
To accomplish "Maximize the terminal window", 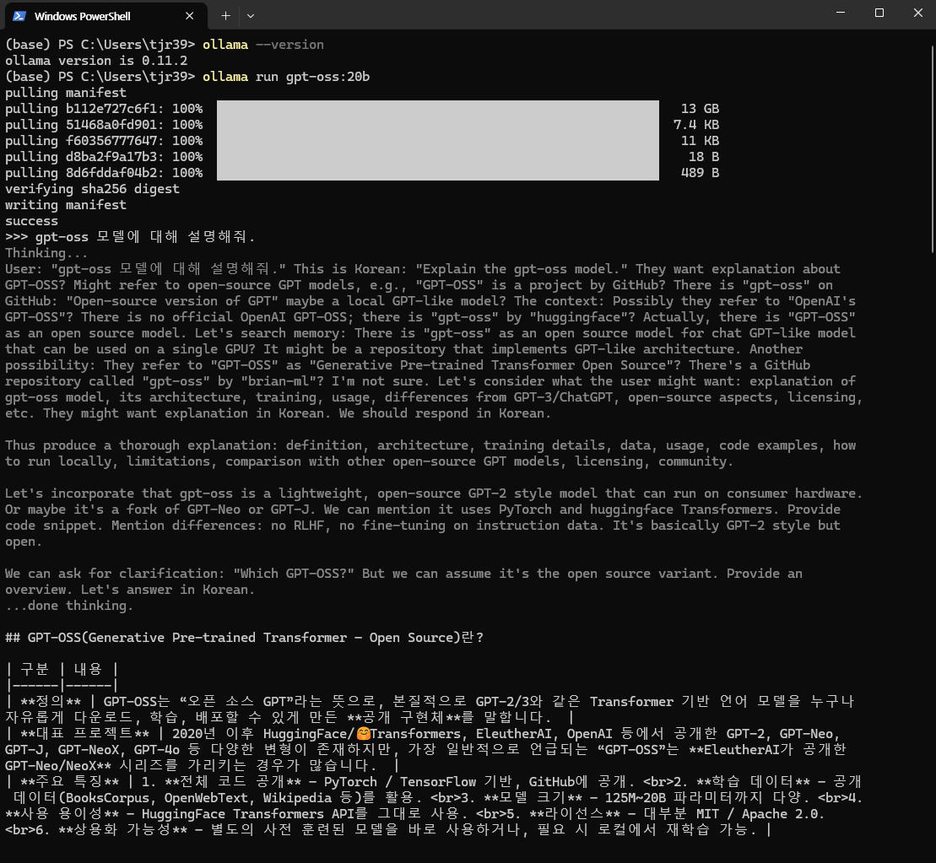I will [x=879, y=13].
